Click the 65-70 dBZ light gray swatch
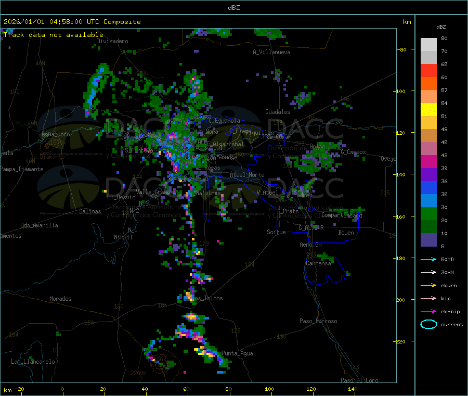468x396 pixels. (x=428, y=58)
